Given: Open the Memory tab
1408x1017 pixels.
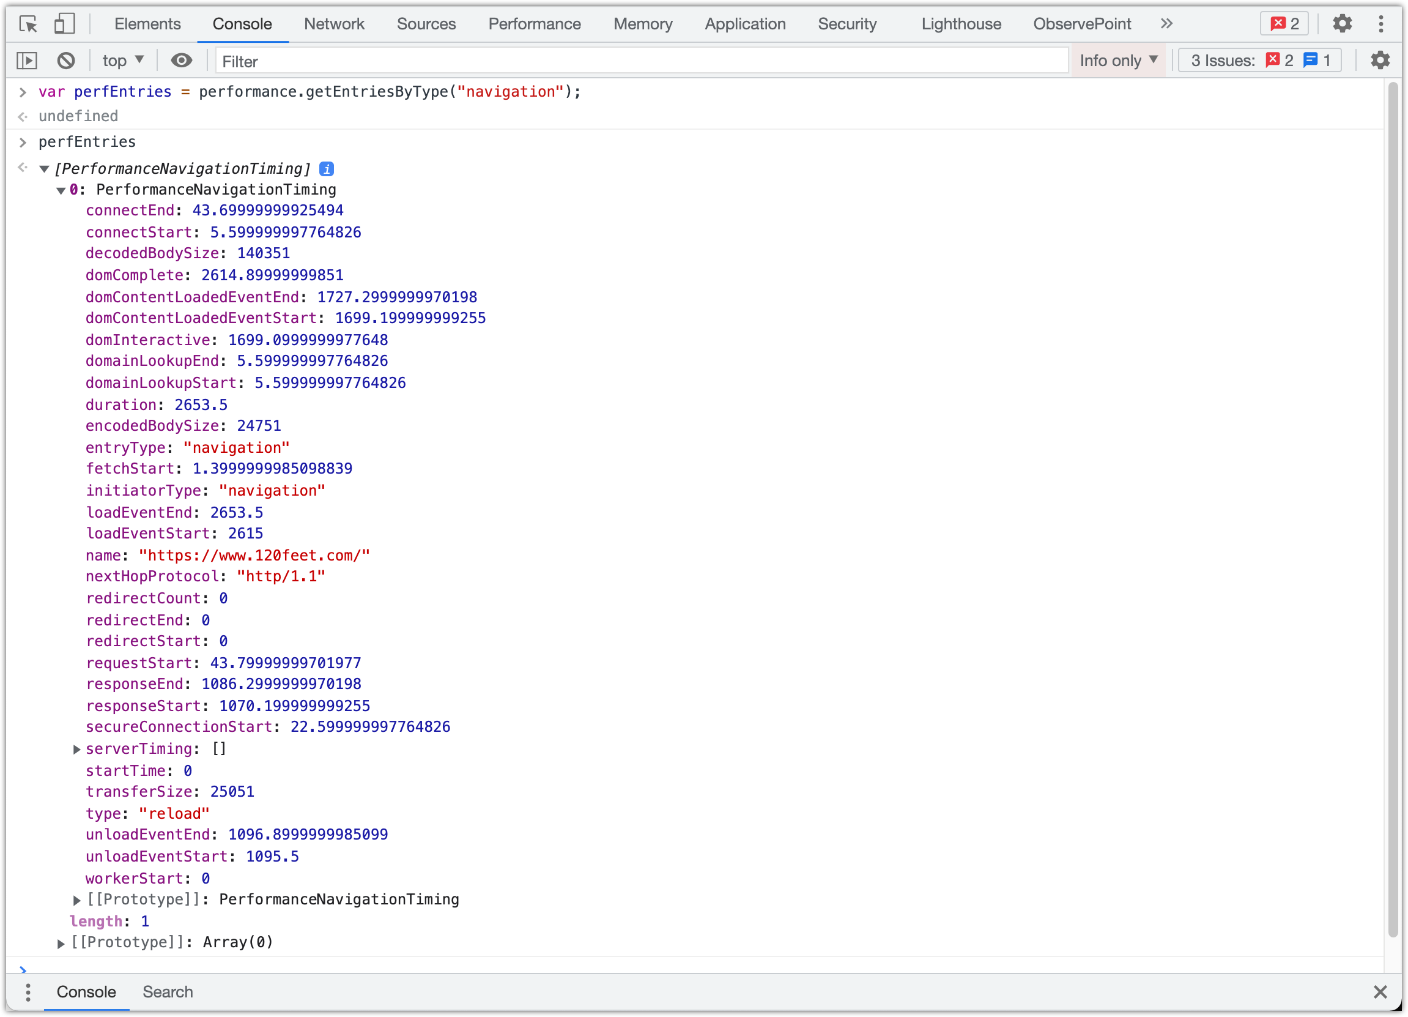Looking at the screenshot, I should tap(643, 24).
